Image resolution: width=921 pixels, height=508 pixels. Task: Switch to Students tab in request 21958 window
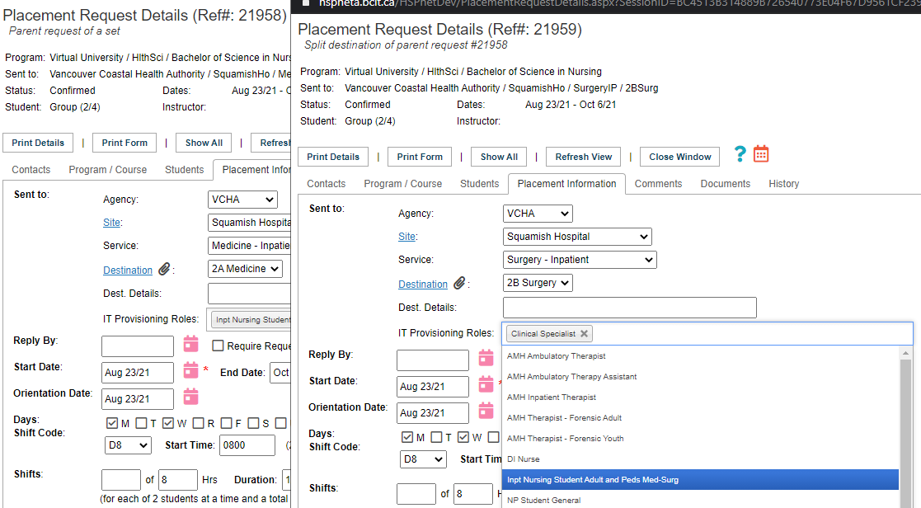[x=185, y=170]
